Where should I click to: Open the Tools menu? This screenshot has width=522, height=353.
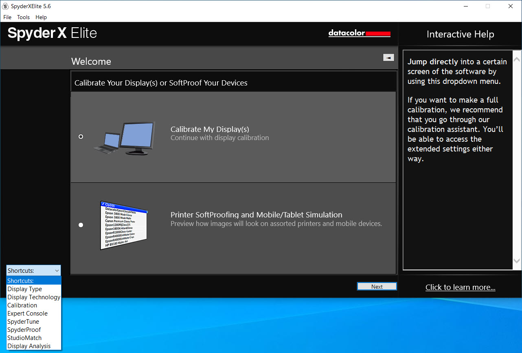click(x=23, y=17)
